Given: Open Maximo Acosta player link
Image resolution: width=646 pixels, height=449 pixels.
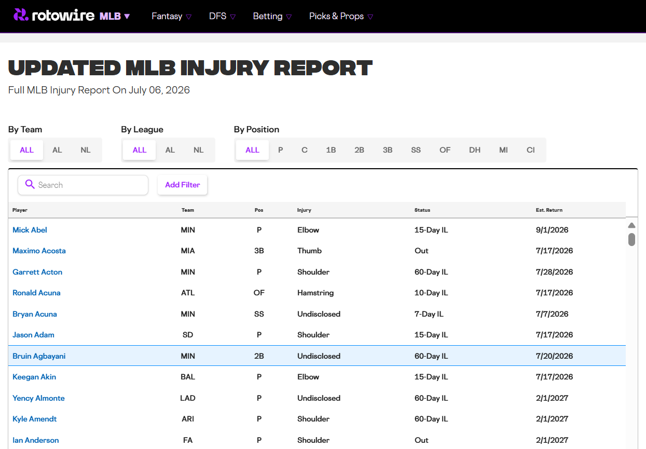Looking at the screenshot, I should coord(39,251).
